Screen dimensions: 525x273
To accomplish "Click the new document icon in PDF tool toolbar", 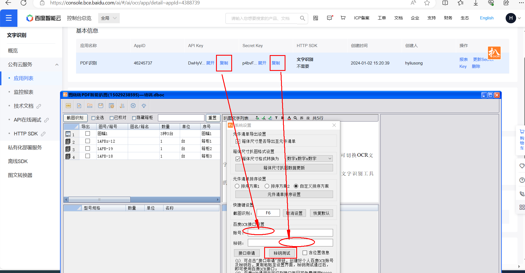I will 79,106.
